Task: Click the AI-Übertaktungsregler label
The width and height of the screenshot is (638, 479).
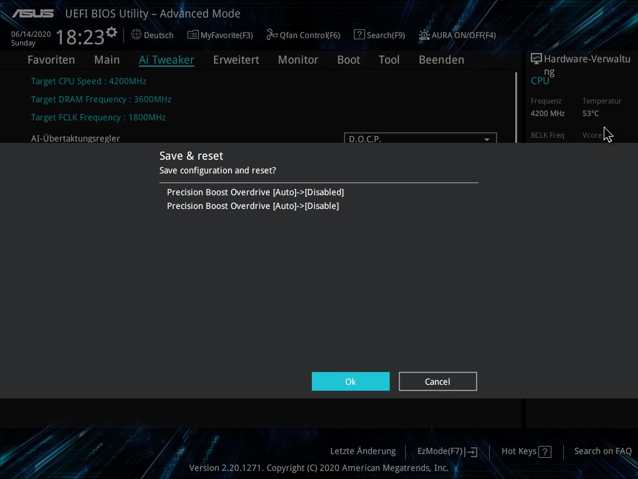Action: (x=75, y=138)
